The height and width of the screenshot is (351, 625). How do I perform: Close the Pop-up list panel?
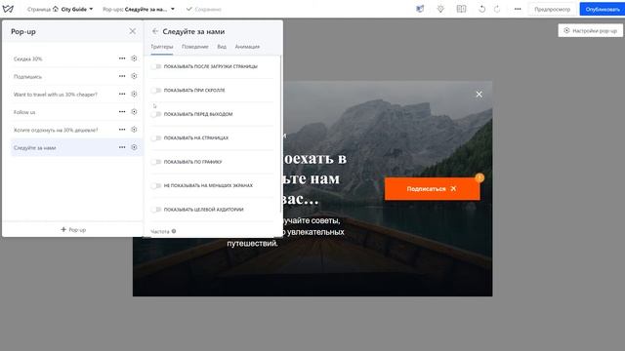point(133,31)
